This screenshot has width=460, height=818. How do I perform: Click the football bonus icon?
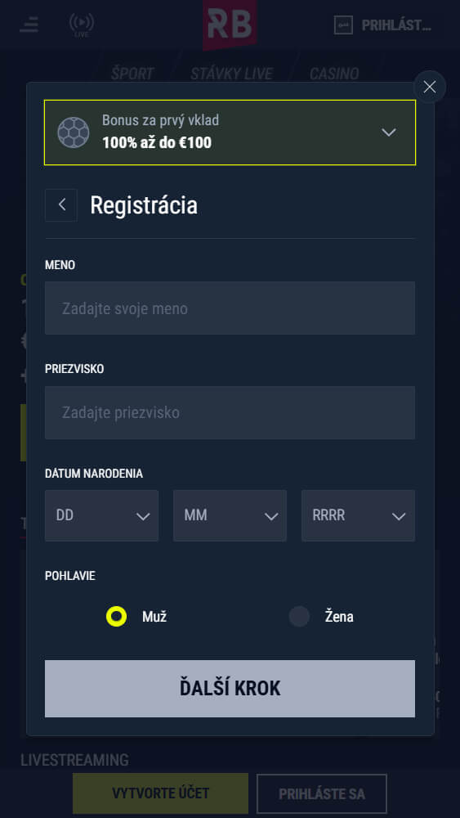point(74,133)
